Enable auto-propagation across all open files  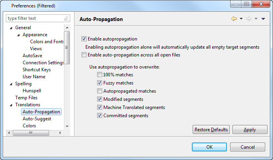84,55
